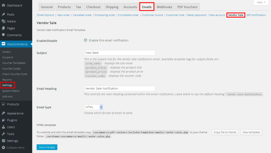The image size is (271, 153).
Task: Click the Dashboard icon in sidebar
Action: tap(3, 5)
